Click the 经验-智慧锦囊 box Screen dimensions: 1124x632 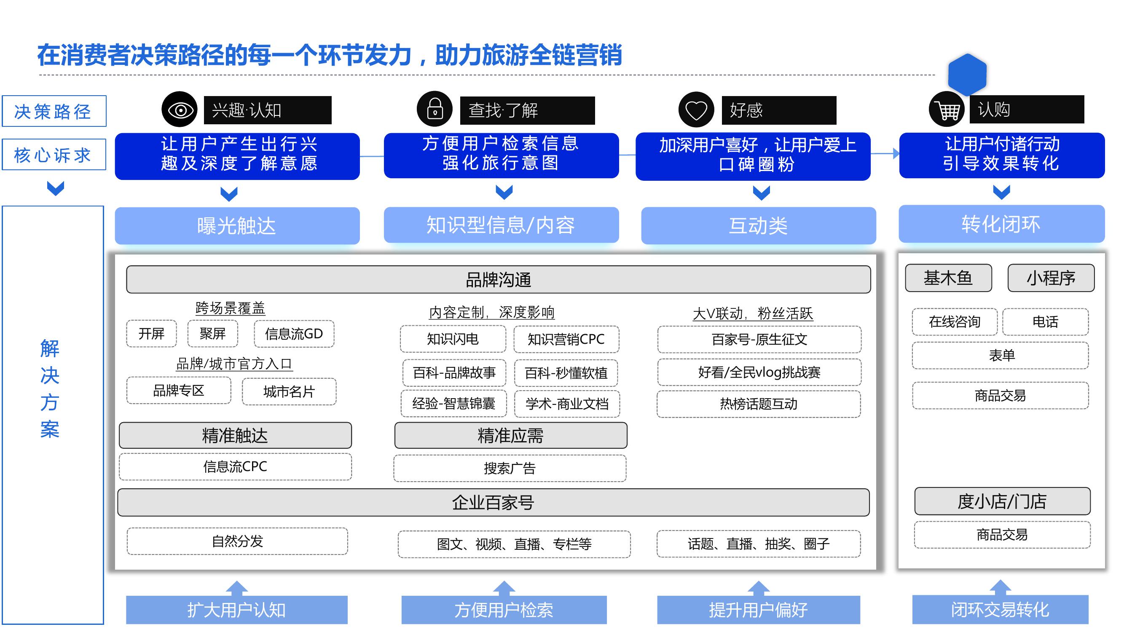coord(454,404)
